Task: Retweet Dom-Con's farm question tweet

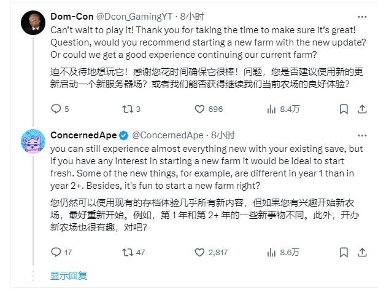Action: [128, 109]
